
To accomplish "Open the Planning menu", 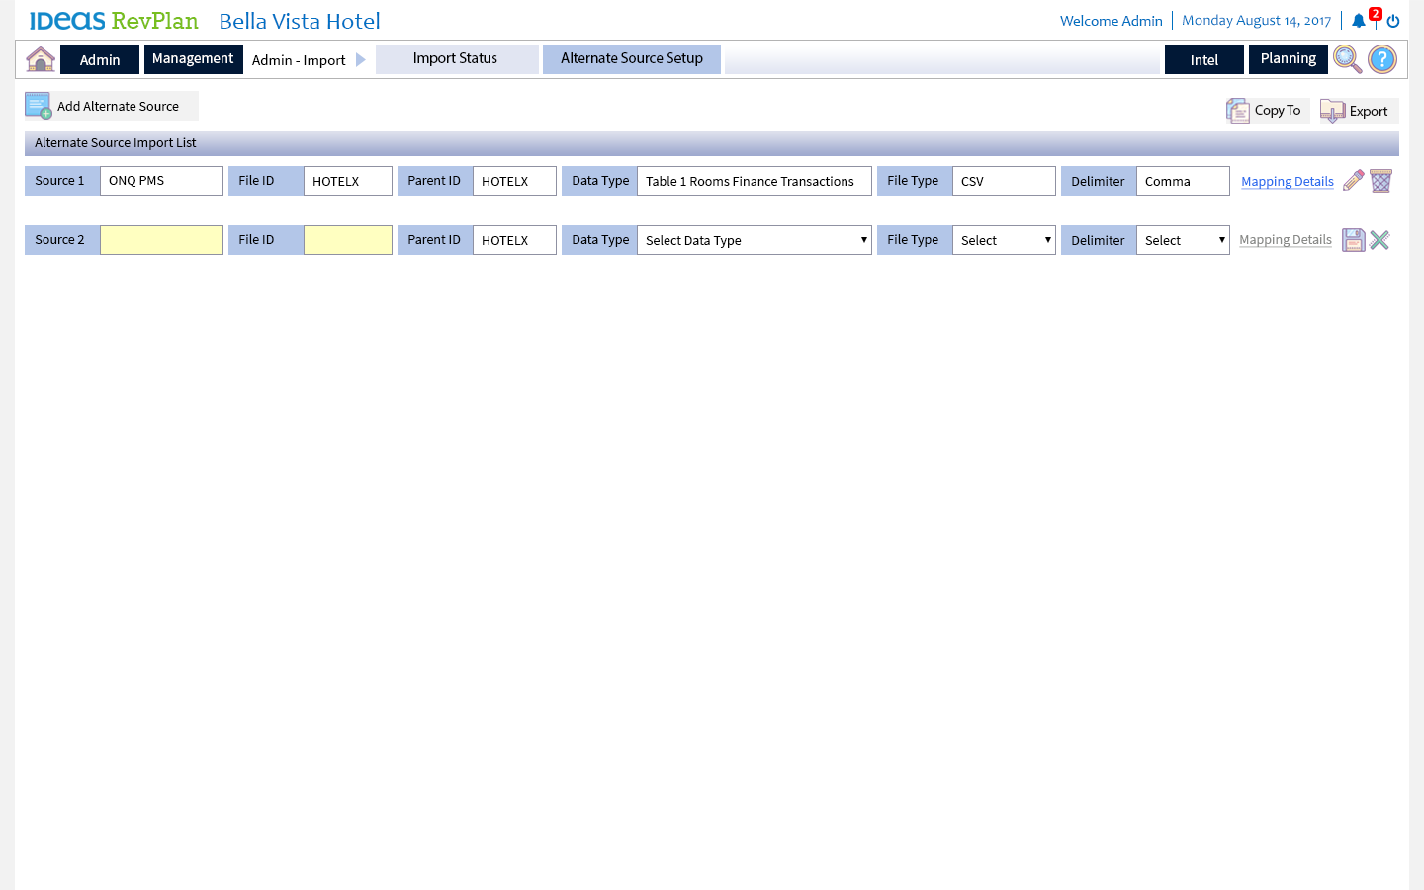I will [x=1288, y=59].
